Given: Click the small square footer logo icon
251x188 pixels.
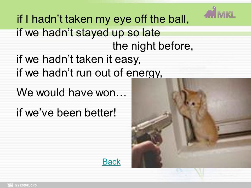Looking at the screenshot, I should (10, 185).
